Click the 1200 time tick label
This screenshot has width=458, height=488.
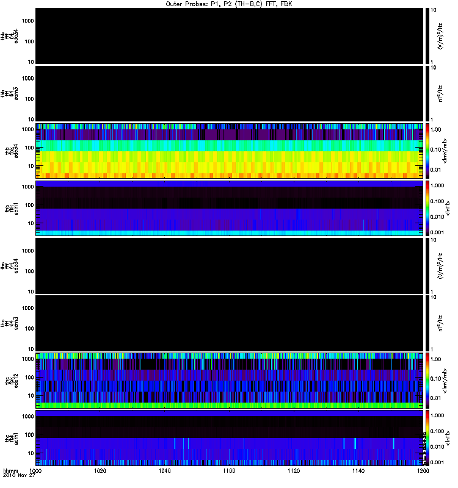(423, 471)
